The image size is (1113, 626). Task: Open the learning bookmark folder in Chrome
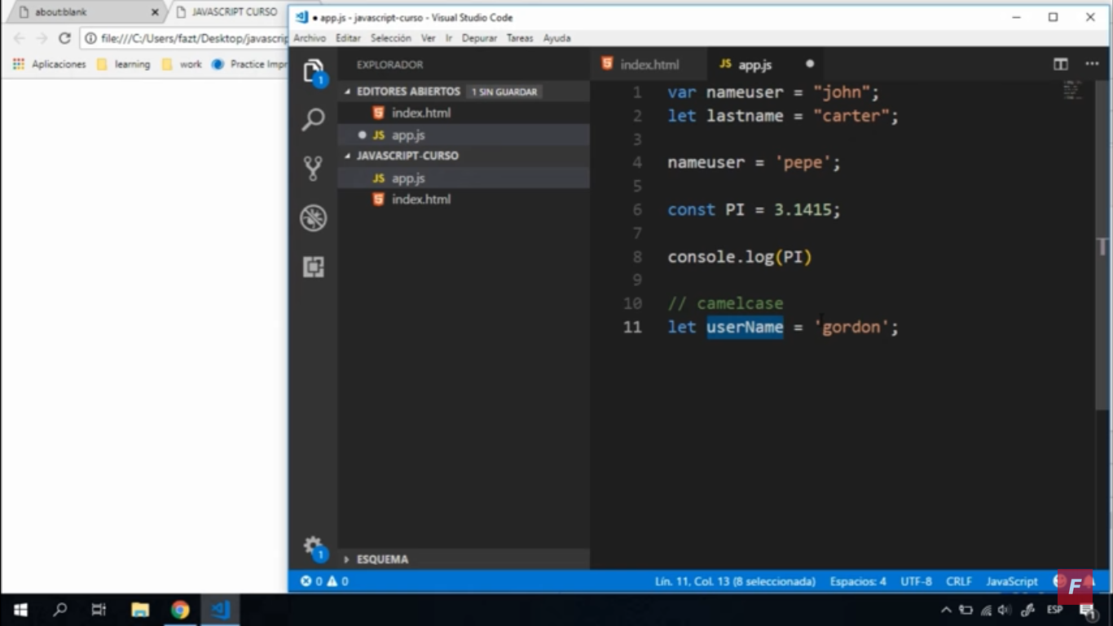point(124,64)
